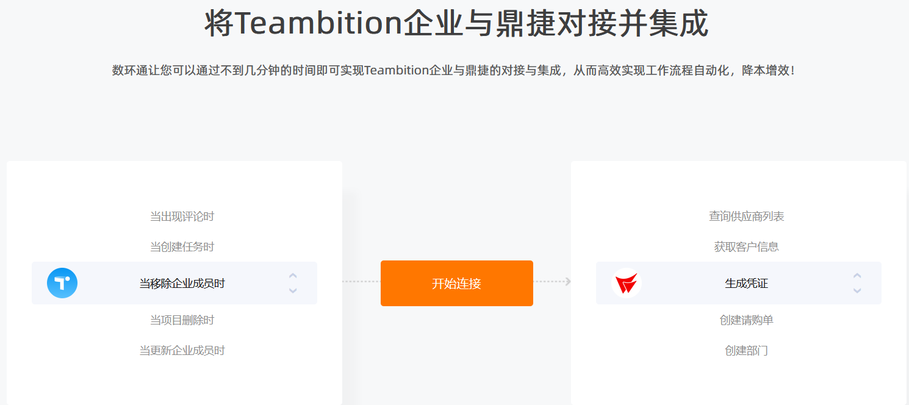909x405 pixels.
Task: Select the trigger 当出现评论时
Action: pyautogui.click(x=182, y=217)
